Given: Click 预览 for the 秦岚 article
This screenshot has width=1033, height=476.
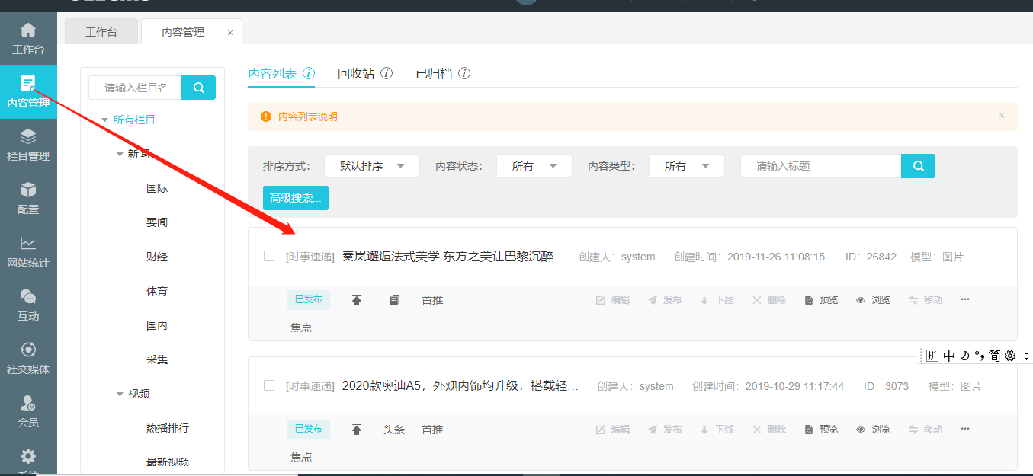Looking at the screenshot, I should tap(821, 300).
